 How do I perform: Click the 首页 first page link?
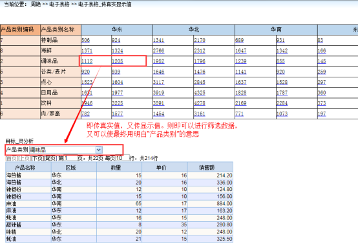pos(12,158)
